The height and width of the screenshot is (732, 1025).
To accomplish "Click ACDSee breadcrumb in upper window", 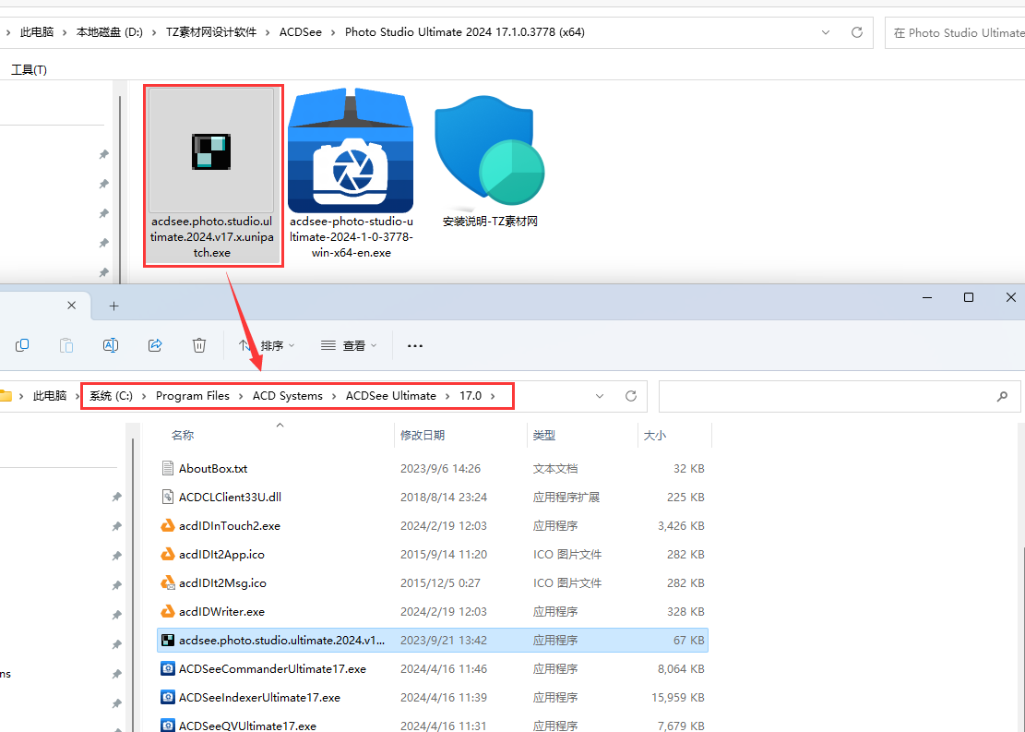I will tap(301, 32).
